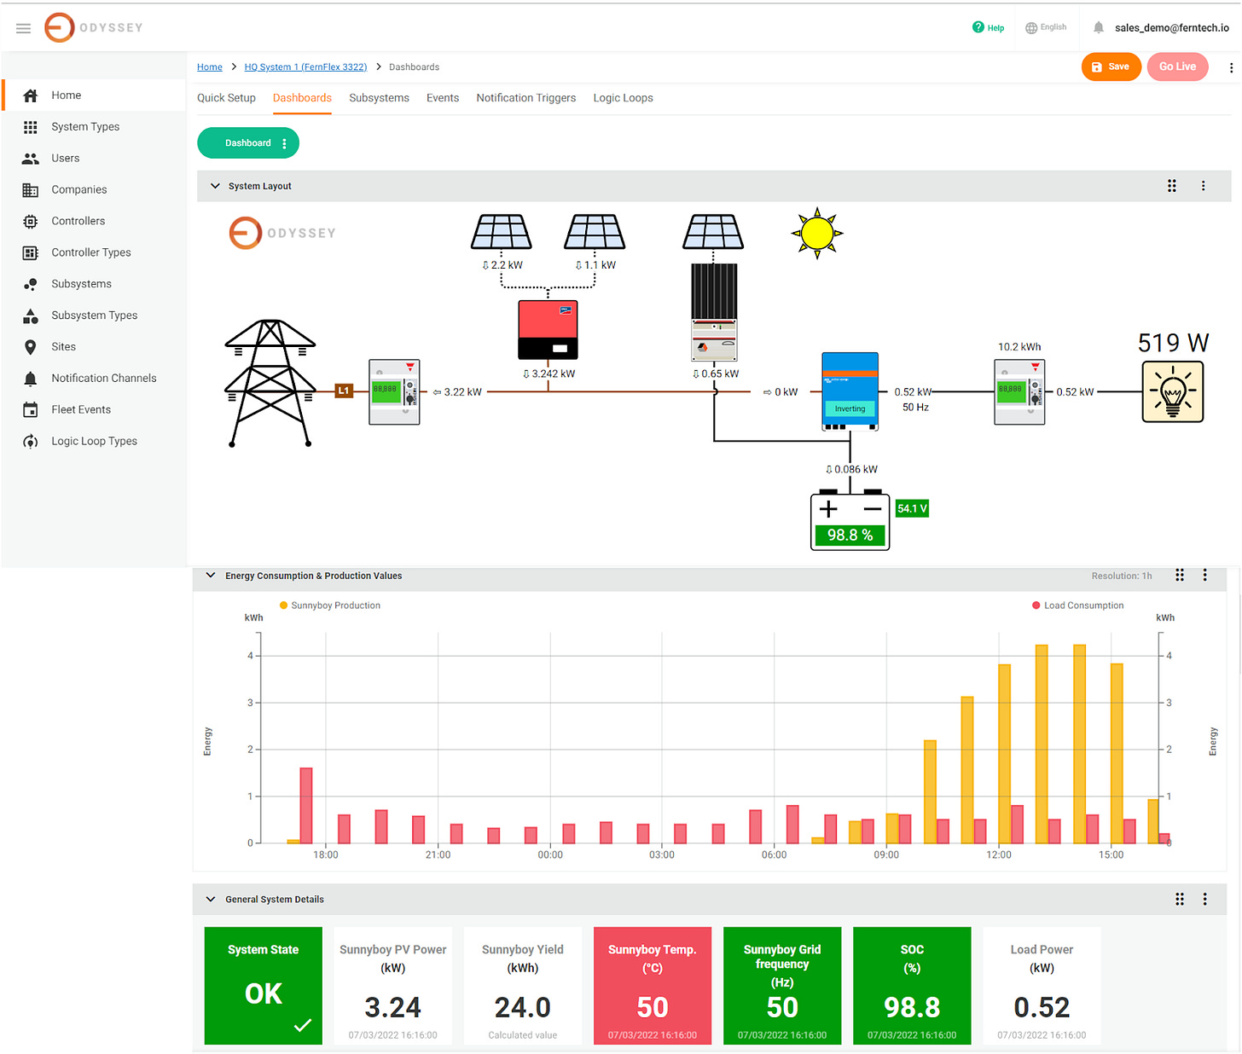This screenshot has width=1242, height=1054.
Task: Click the Energy Consumption panel drag handle
Action: click(x=1180, y=576)
